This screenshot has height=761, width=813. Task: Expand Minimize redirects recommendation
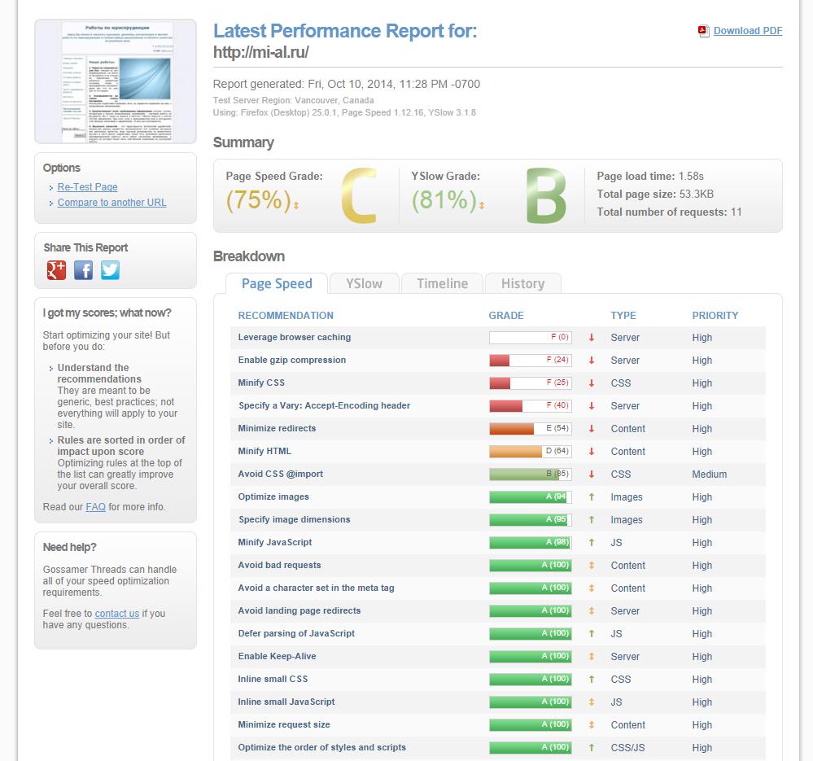(x=277, y=429)
